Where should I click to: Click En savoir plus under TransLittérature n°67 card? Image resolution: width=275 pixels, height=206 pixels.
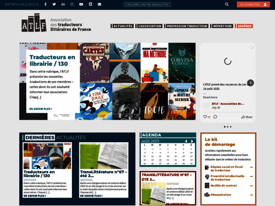[x=91, y=196]
